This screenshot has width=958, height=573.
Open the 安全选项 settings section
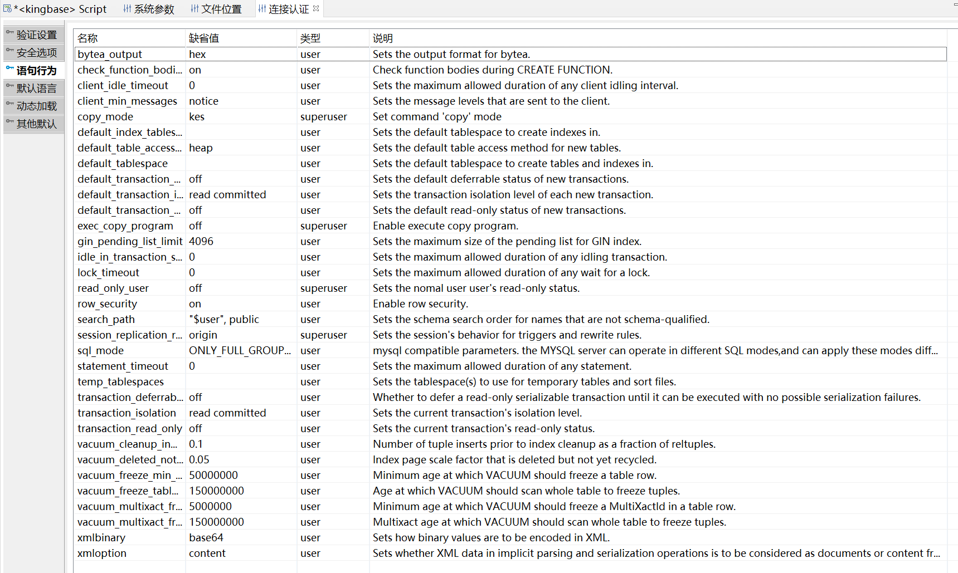coord(35,52)
